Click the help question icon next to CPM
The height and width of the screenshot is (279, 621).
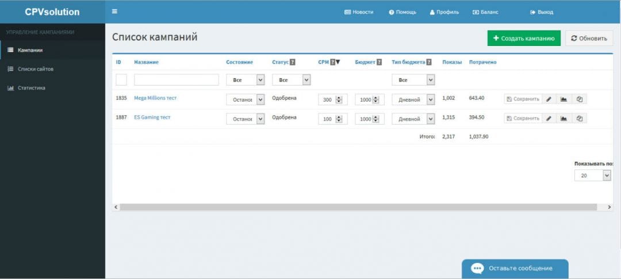point(333,62)
